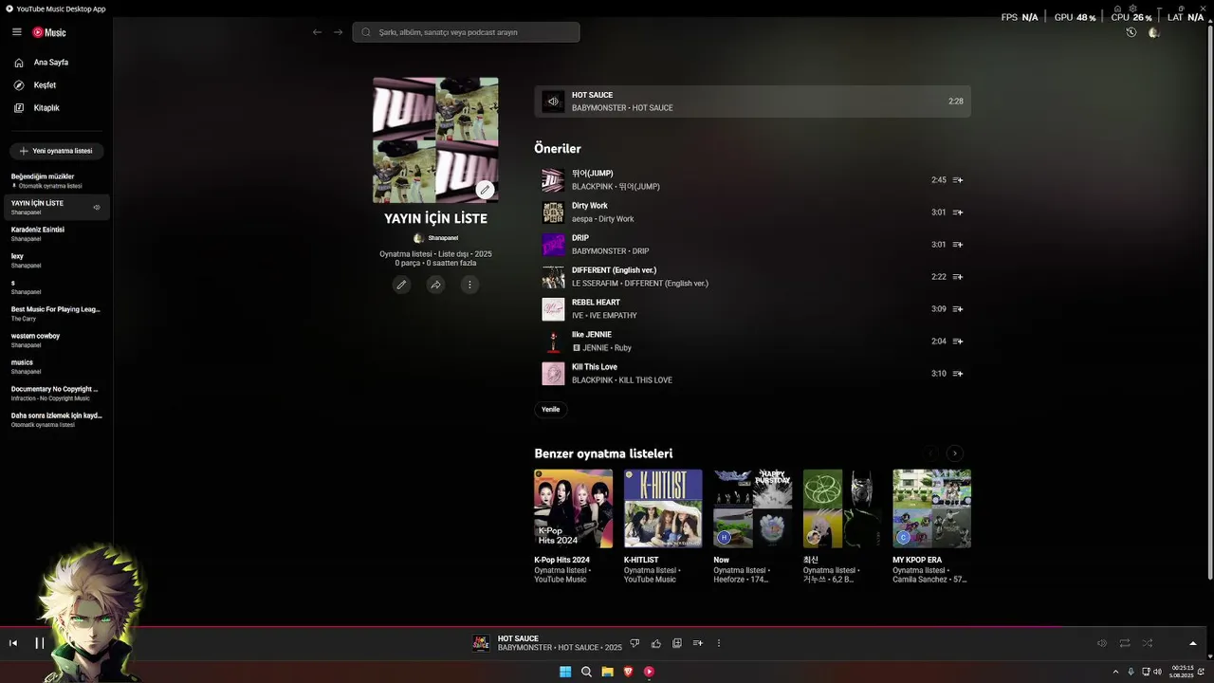Open MY KPOP ERA playlist thumbnail
This screenshot has height=683, width=1214.
click(x=931, y=508)
